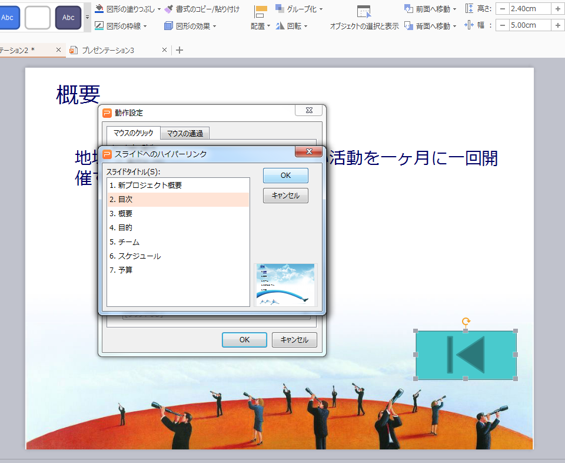
Task: Click the teal action button shape on slide
Action: click(466, 355)
